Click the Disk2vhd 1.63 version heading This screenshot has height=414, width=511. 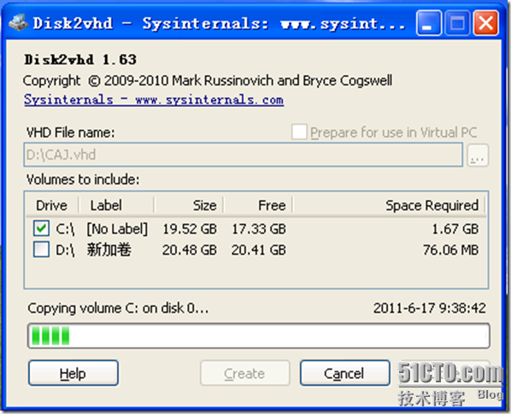point(80,60)
